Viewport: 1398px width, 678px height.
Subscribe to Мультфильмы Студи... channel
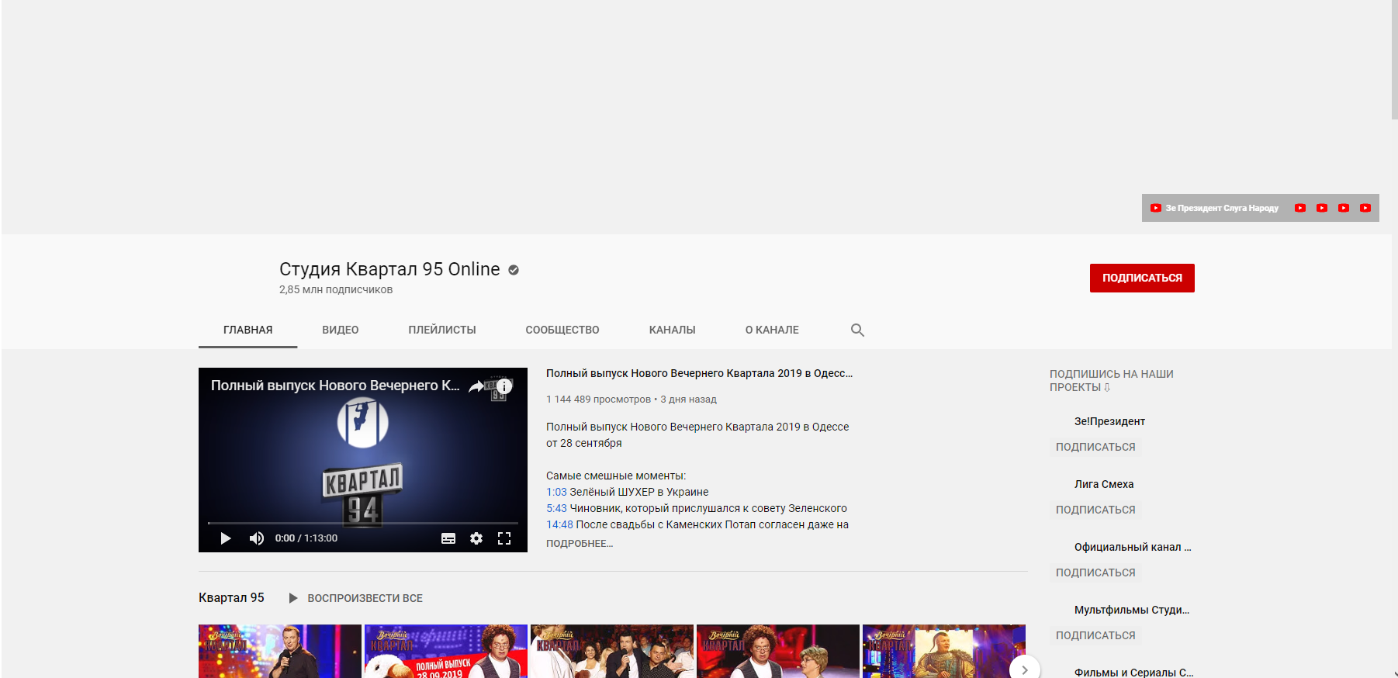1095,635
